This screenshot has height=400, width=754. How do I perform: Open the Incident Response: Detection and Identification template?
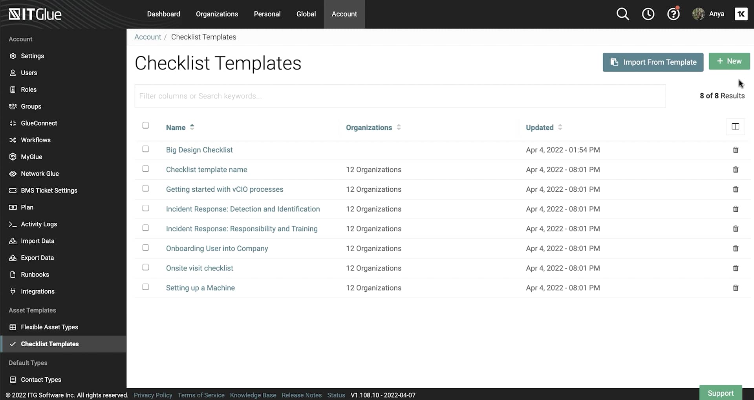point(243,209)
